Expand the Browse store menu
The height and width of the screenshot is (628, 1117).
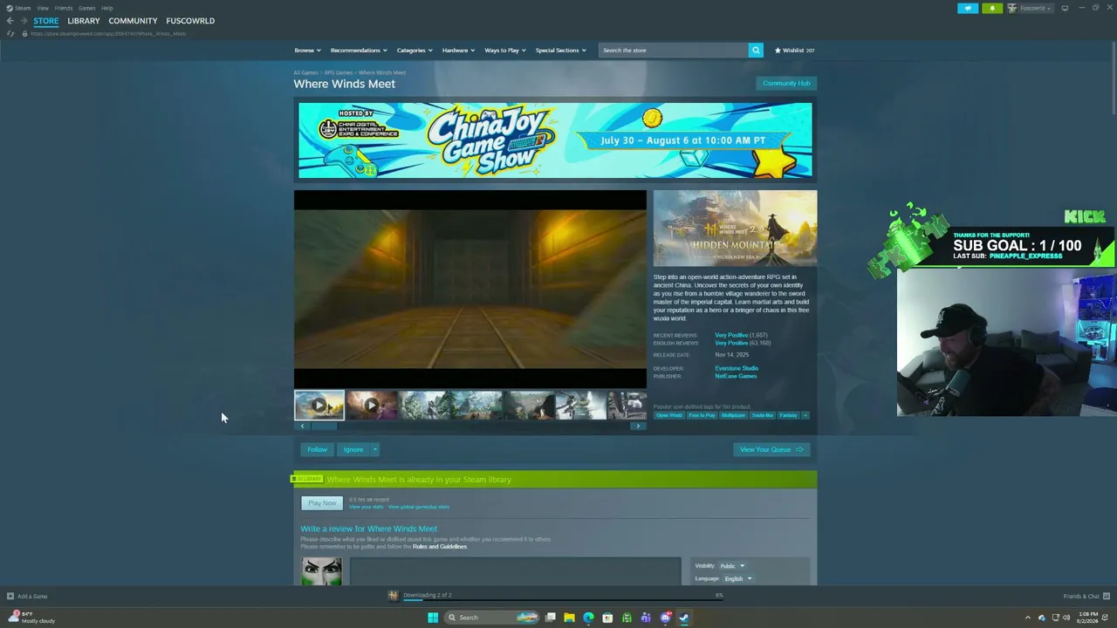(x=307, y=51)
